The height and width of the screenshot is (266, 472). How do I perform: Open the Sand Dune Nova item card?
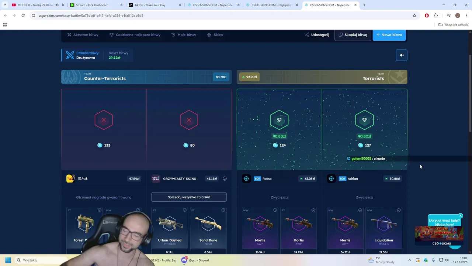click(x=208, y=231)
